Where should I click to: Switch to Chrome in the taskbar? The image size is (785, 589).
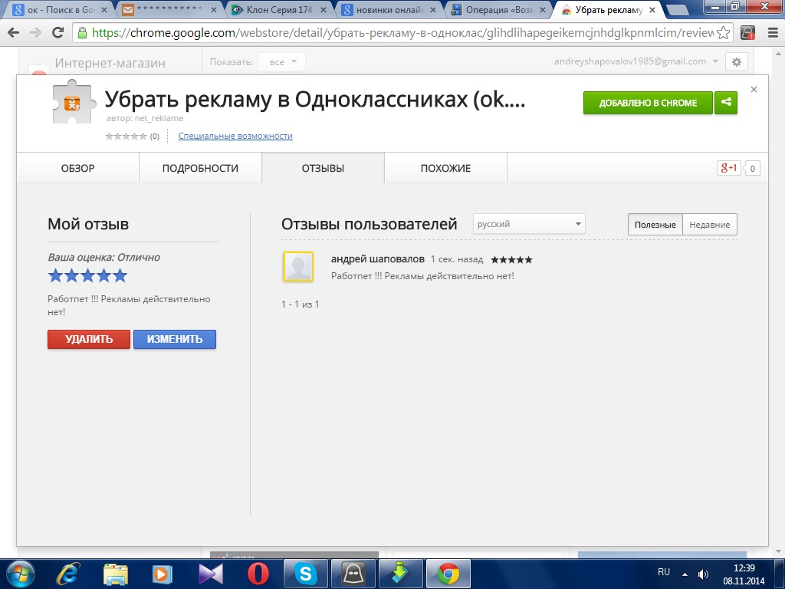(x=448, y=574)
